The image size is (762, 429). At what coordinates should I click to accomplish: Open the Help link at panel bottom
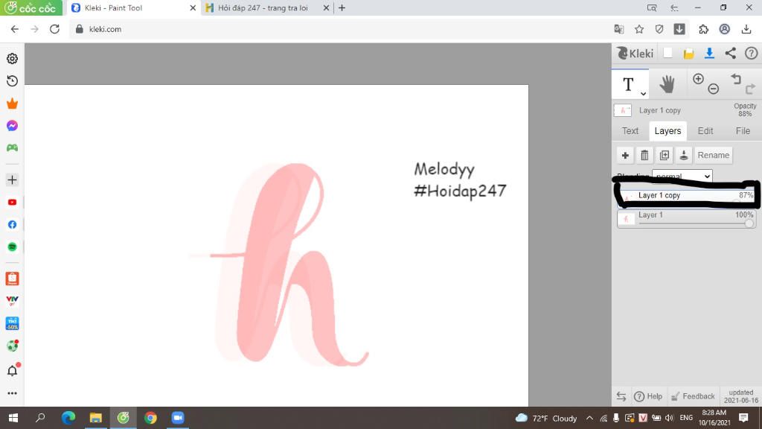point(648,396)
